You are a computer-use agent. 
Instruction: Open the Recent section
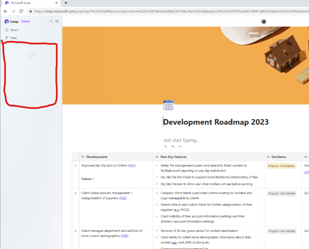(12, 30)
